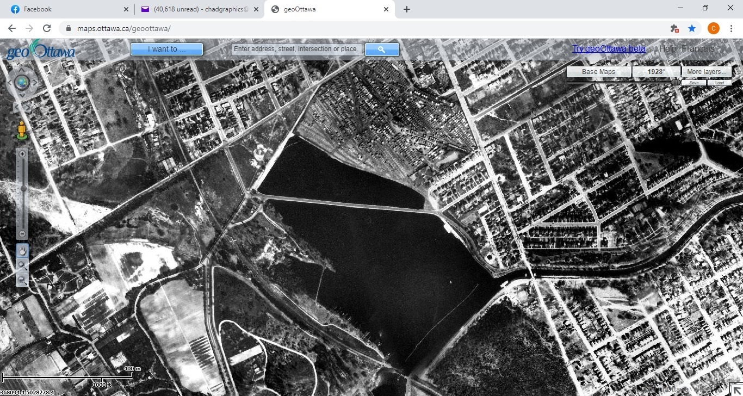Switch language to Français
Screen dimensions: 743x396
698,49
